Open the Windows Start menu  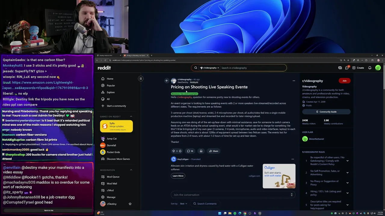pos(220,213)
